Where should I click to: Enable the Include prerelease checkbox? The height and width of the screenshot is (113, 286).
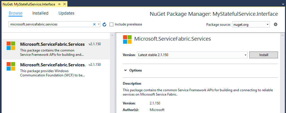(111, 24)
